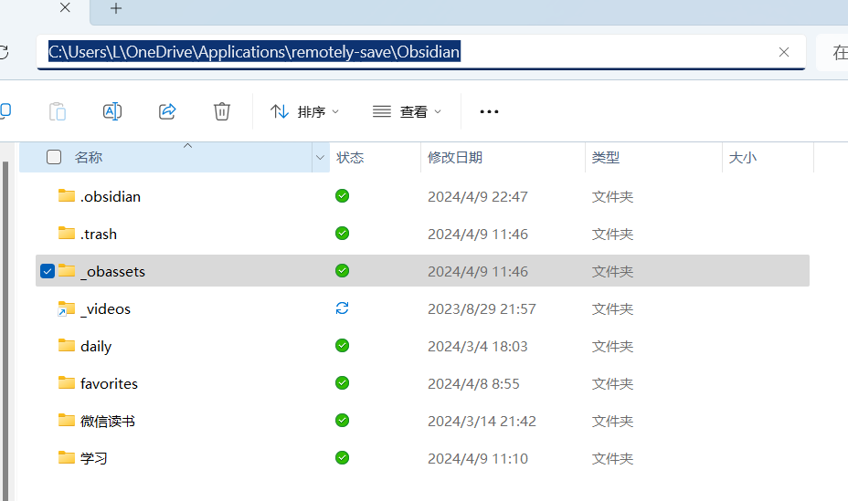The height and width of the screenshot is (501, 848).
Task: Clear the address bar with X icon
Action: click(x=783, y=52)
